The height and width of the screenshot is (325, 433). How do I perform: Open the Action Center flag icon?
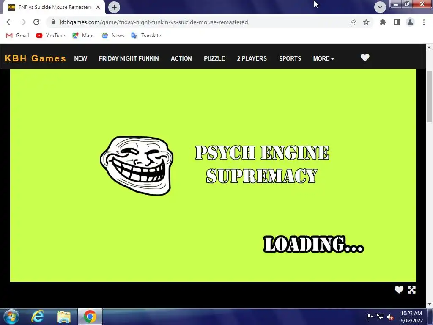pos(370,317)
